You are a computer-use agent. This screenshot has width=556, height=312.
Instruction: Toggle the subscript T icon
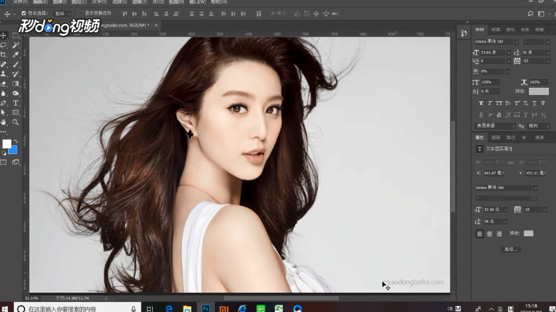[x=525, y=103]
